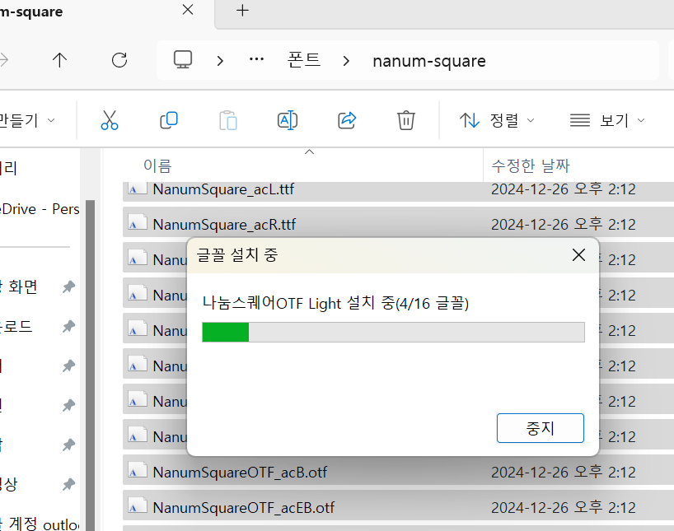
Task: Delete selected files with trash icon
Action: click(x=405, y=120)
